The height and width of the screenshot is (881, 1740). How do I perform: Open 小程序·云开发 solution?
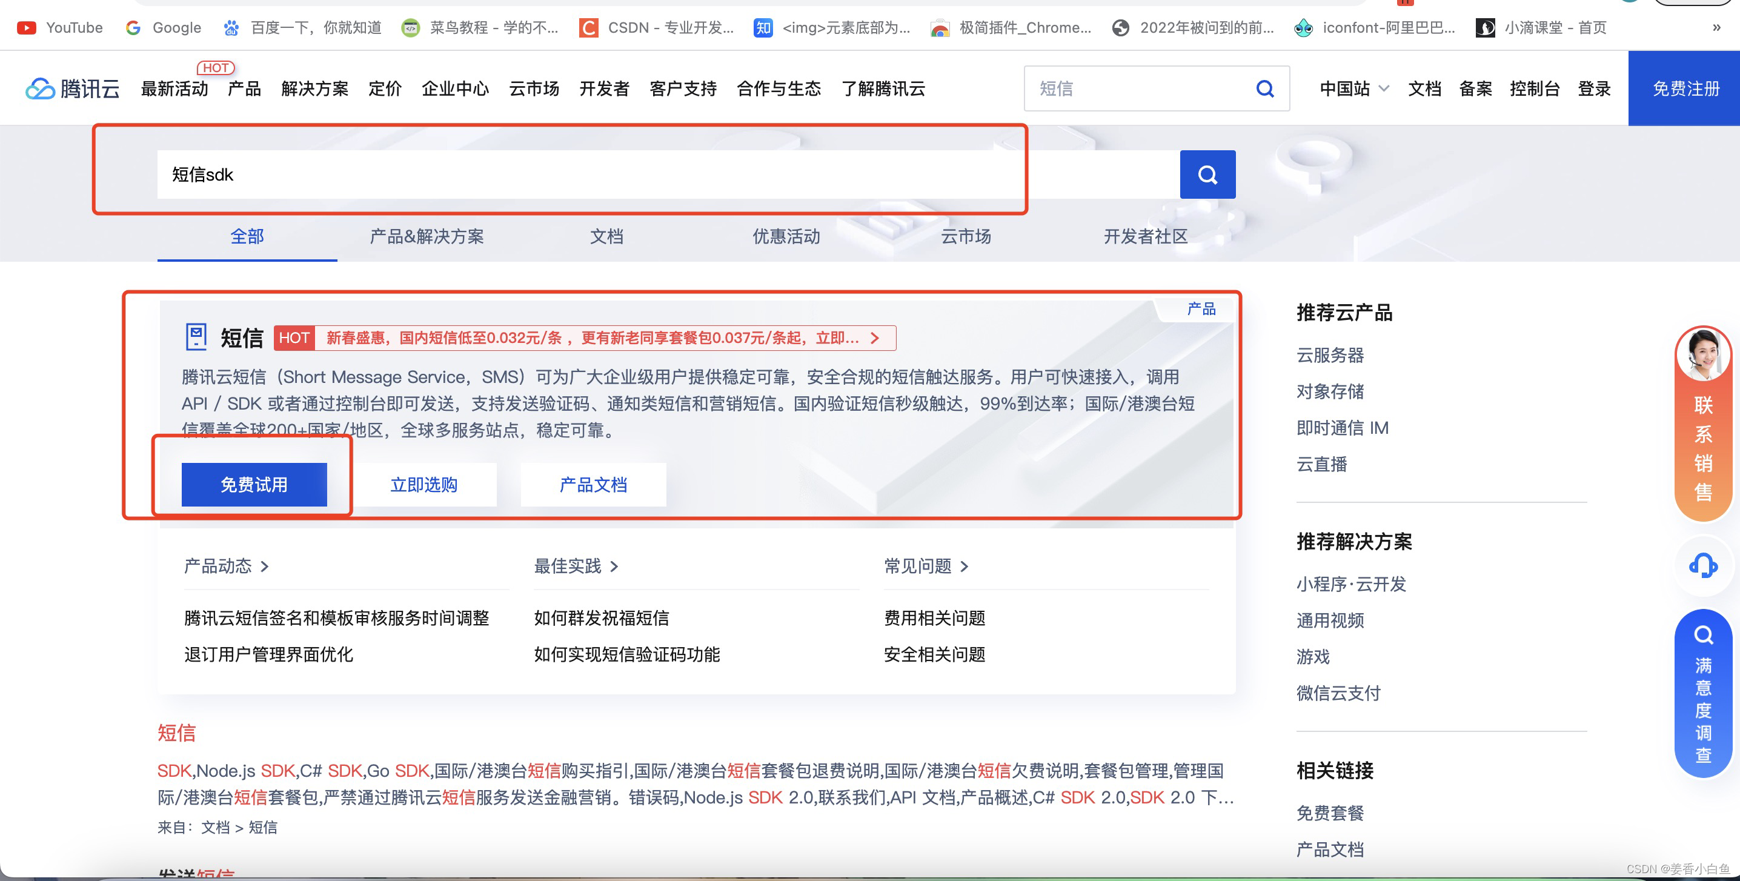pyautogui.click(x=1351, y=585)
